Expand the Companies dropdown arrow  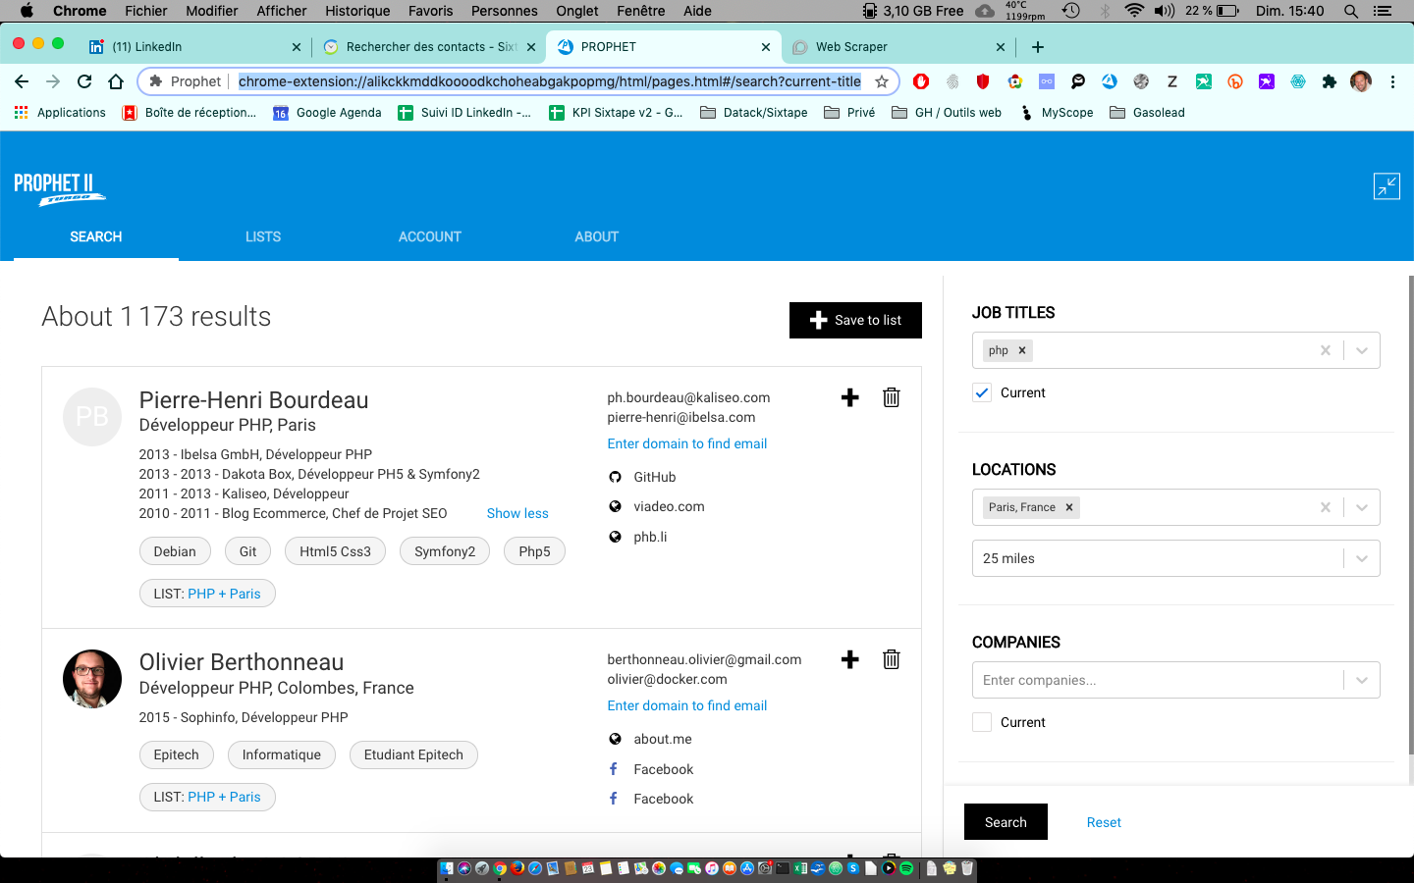point(1362,680)
